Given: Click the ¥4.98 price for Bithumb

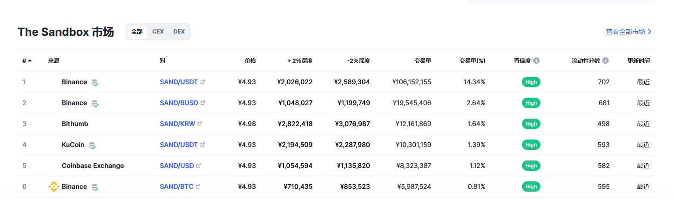Looking at the screenshot, I should (247, 124).
